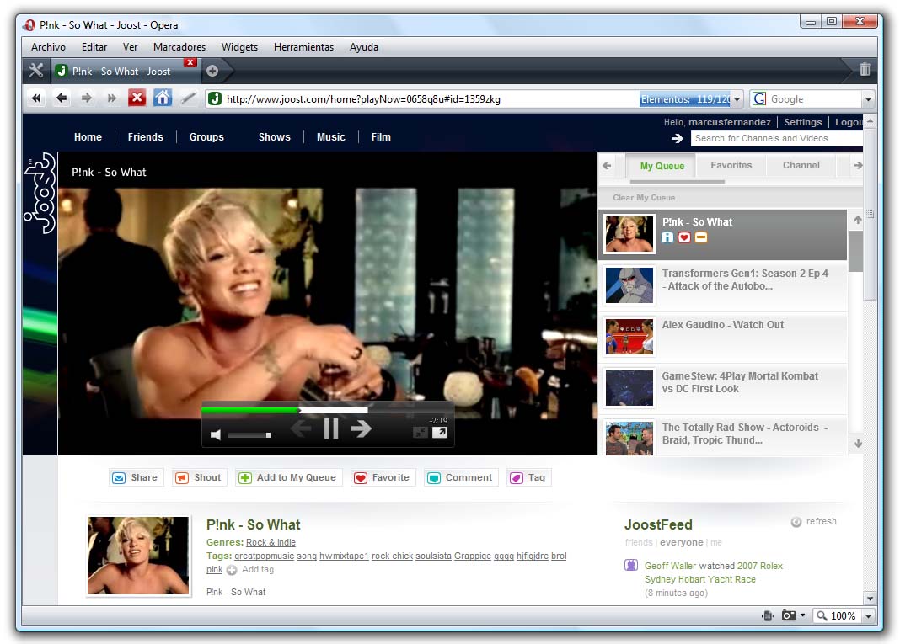Click the camera icon in status bar
The image size is (900, 644).
(789, 615)
